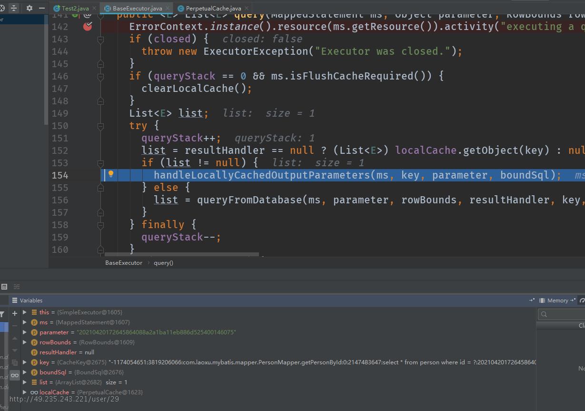Click the 'boundSql' variable p icon
Screen dimensions: 585x411
(x=34, y=372)
